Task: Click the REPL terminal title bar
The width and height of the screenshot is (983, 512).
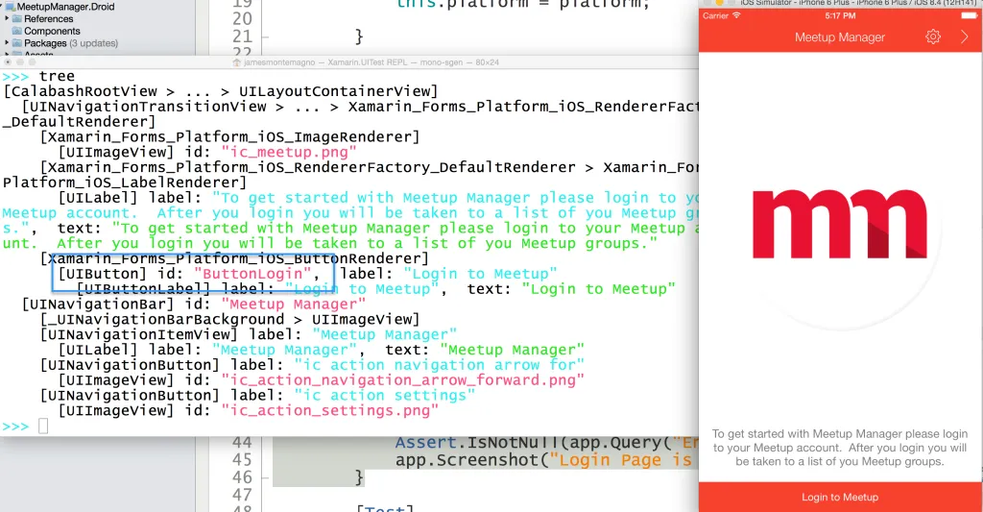Action: click(349, 62)
